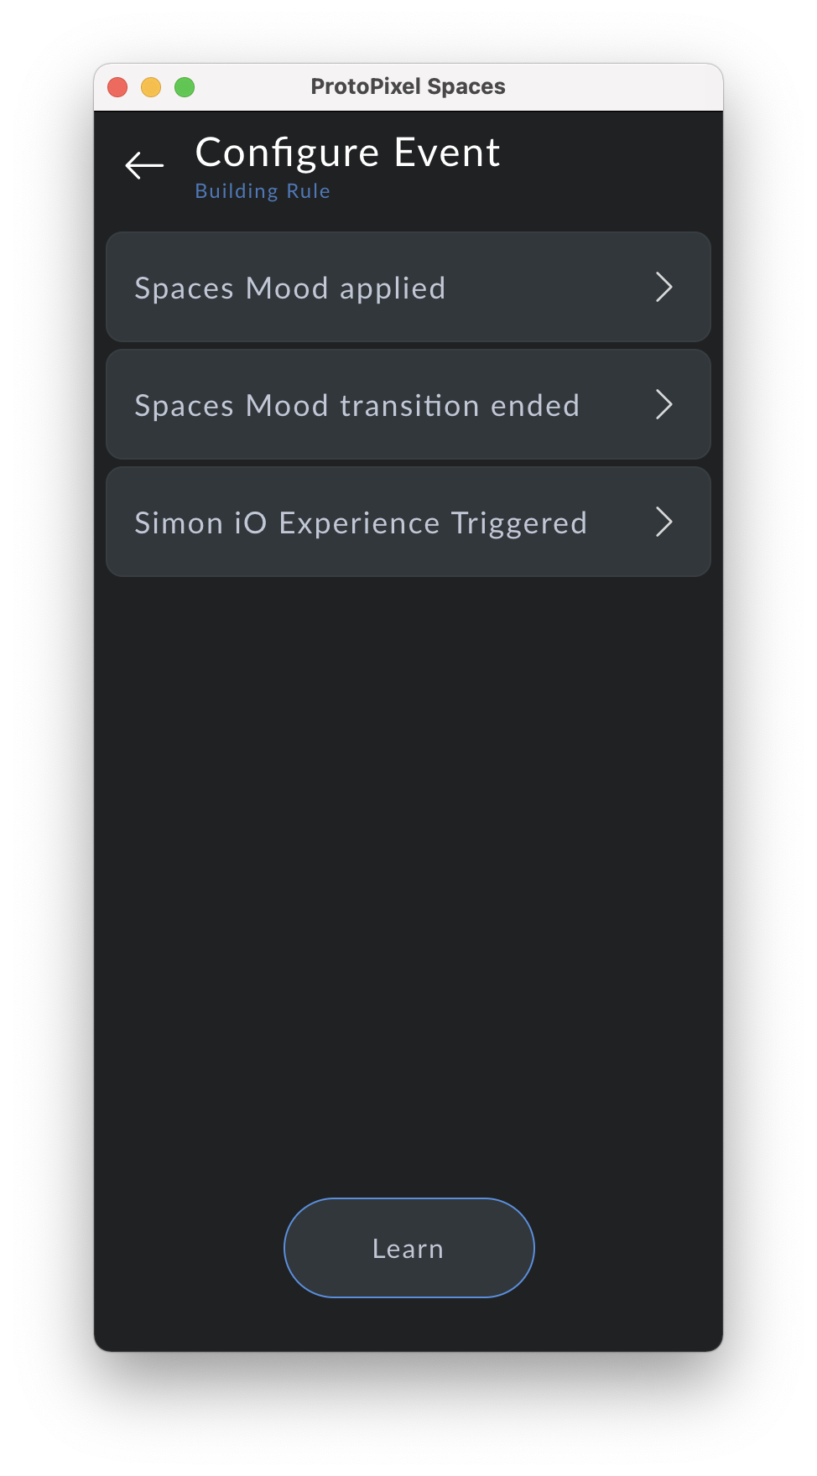Click the bottom margin beneath the Learn button
Screen dimensions: 817x1476
tap(408, 1325)
